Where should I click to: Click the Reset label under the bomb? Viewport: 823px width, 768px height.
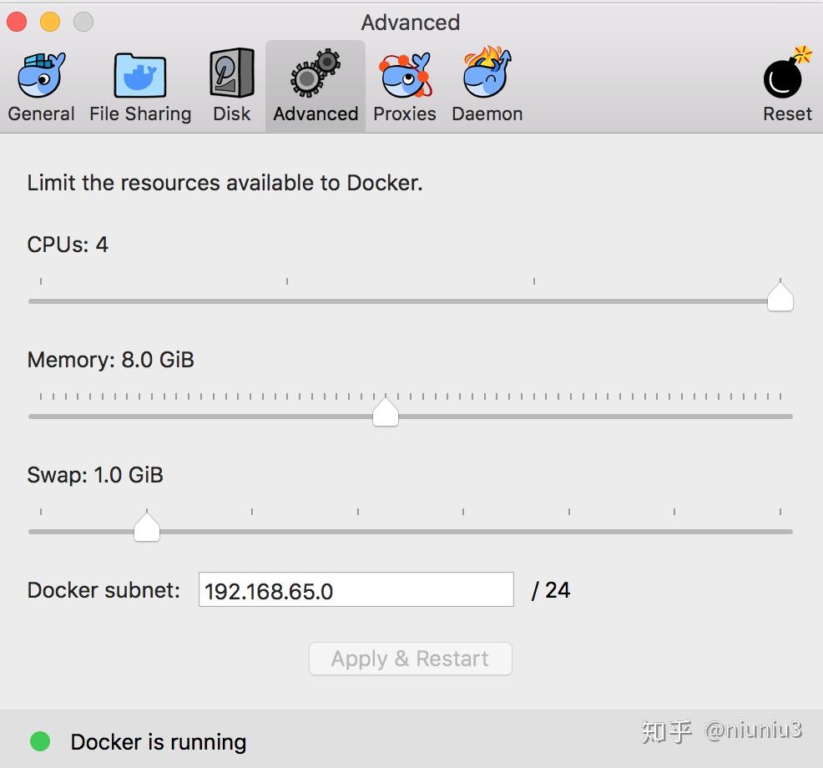pos(785,114)
